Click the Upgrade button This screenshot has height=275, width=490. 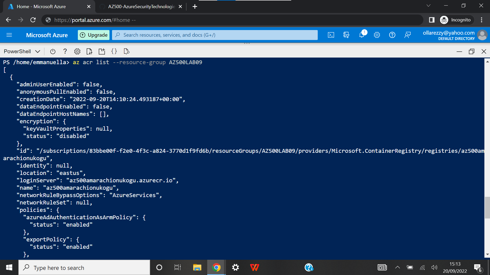(x=94, y=35)
